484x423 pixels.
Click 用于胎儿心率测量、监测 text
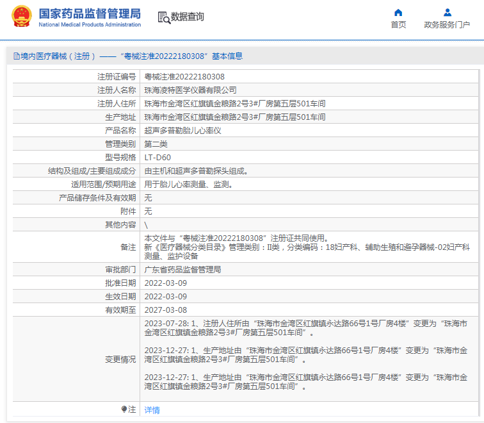coord(189,185)
